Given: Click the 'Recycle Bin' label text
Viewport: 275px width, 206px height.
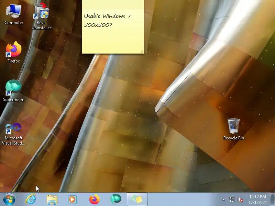Looking at the screenshot, I should point(234,138).
